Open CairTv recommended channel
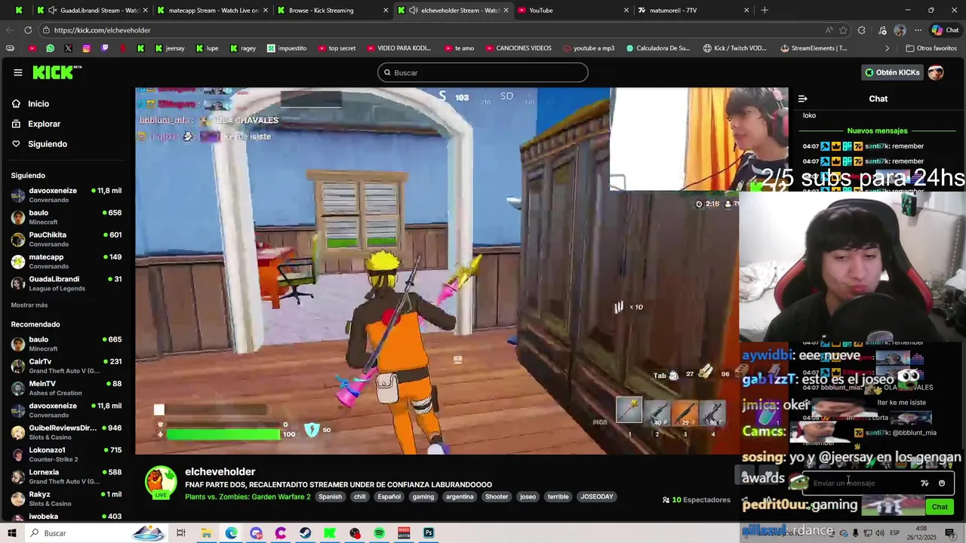The image size is (966, 543). pos(66,366)
